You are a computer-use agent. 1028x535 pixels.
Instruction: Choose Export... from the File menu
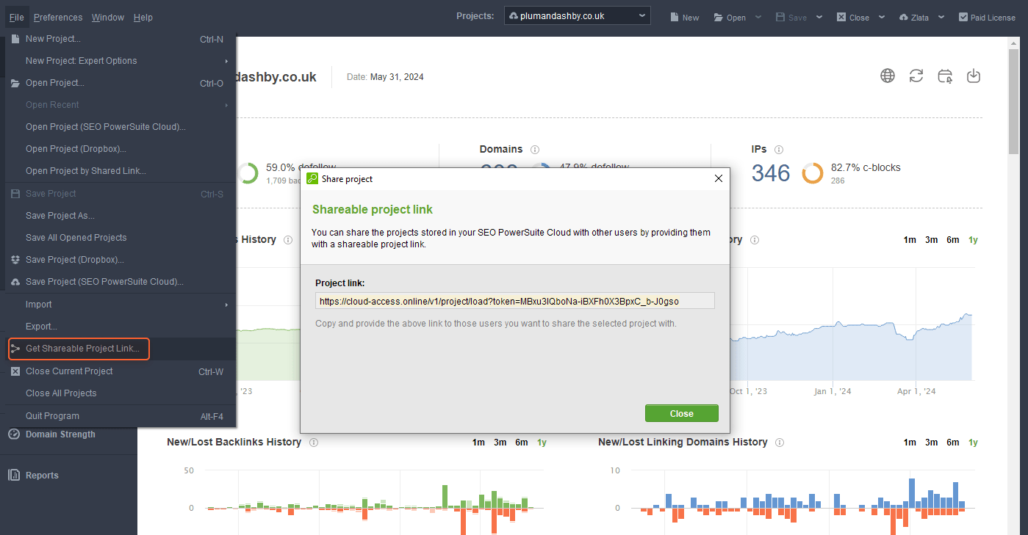pyautogui.click(x=121, y=327)
